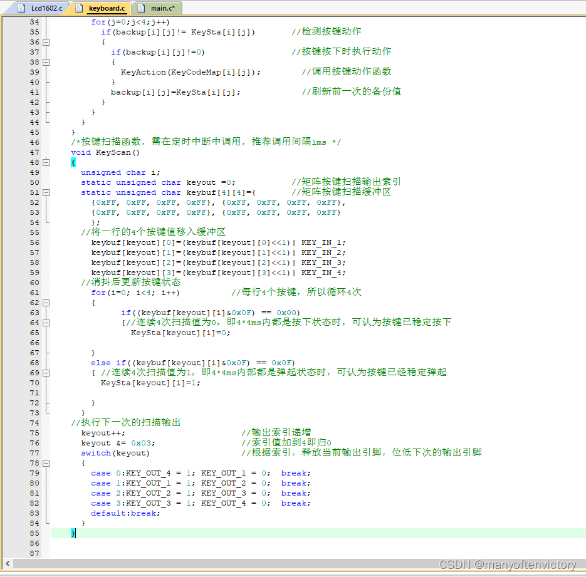Screen dimensions: 586x577
Task: Collapse the fold marker at line 38
Action: (x=46, y=62)
